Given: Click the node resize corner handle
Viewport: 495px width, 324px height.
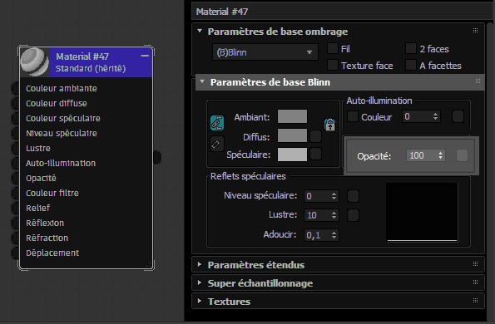Looking at the screenshot, I should pos(149,264).
